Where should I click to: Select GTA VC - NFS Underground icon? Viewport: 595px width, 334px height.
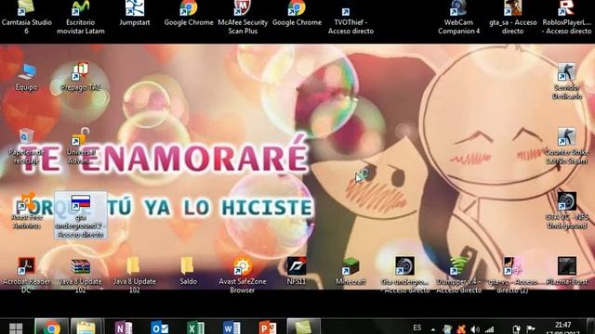click(567, 212)
